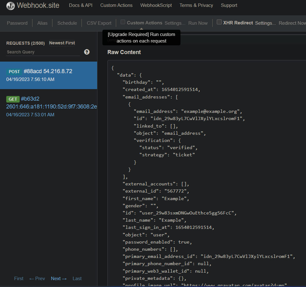
Task: Focus the Search Query input field
Action: pos(43,52)
